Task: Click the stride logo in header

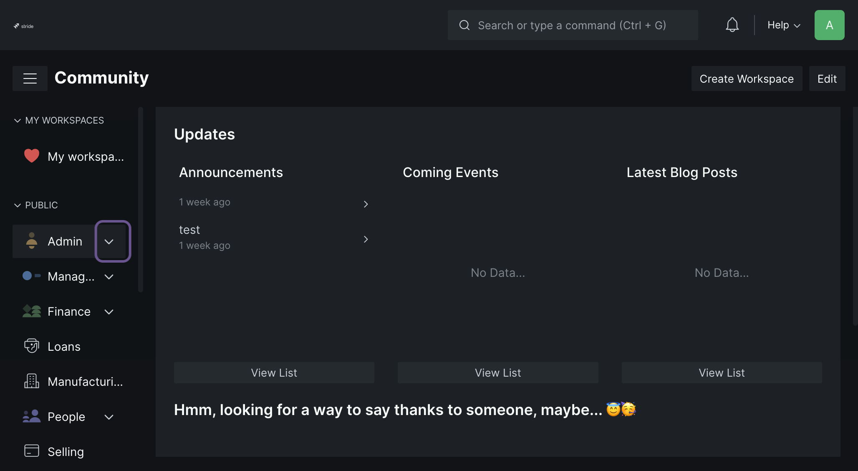Action: [23, 26]
